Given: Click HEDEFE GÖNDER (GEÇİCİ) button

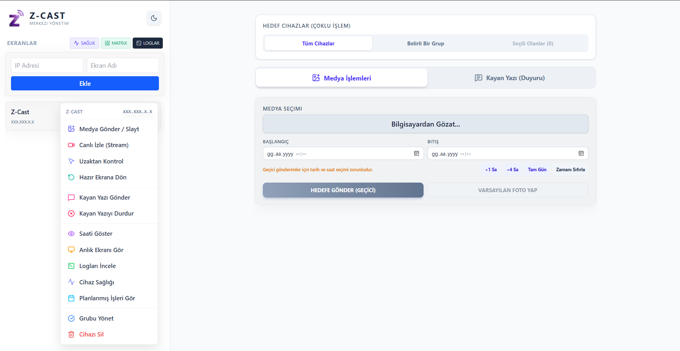Looking at the screenshot, I should [x=343, y=190].
